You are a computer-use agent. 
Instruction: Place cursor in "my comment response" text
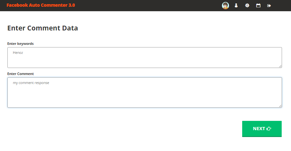point(31,83)
